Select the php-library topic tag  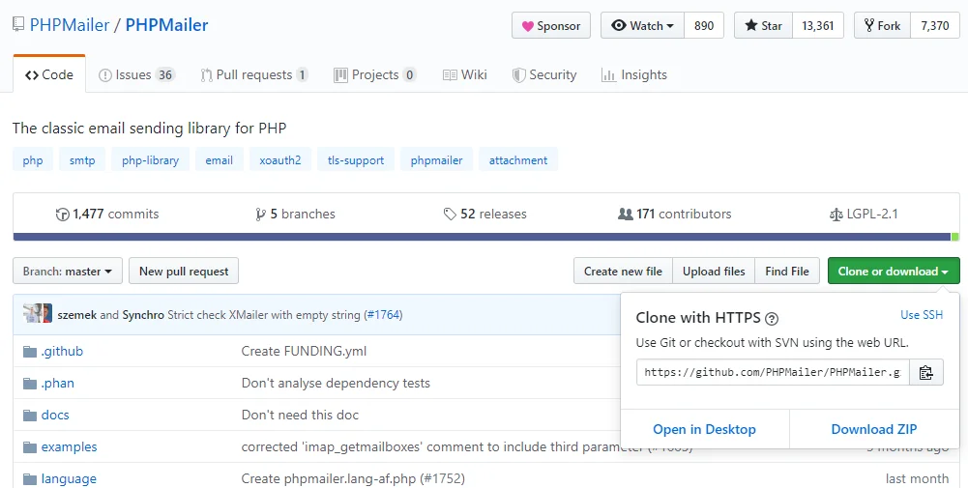[x=150, y=159]
